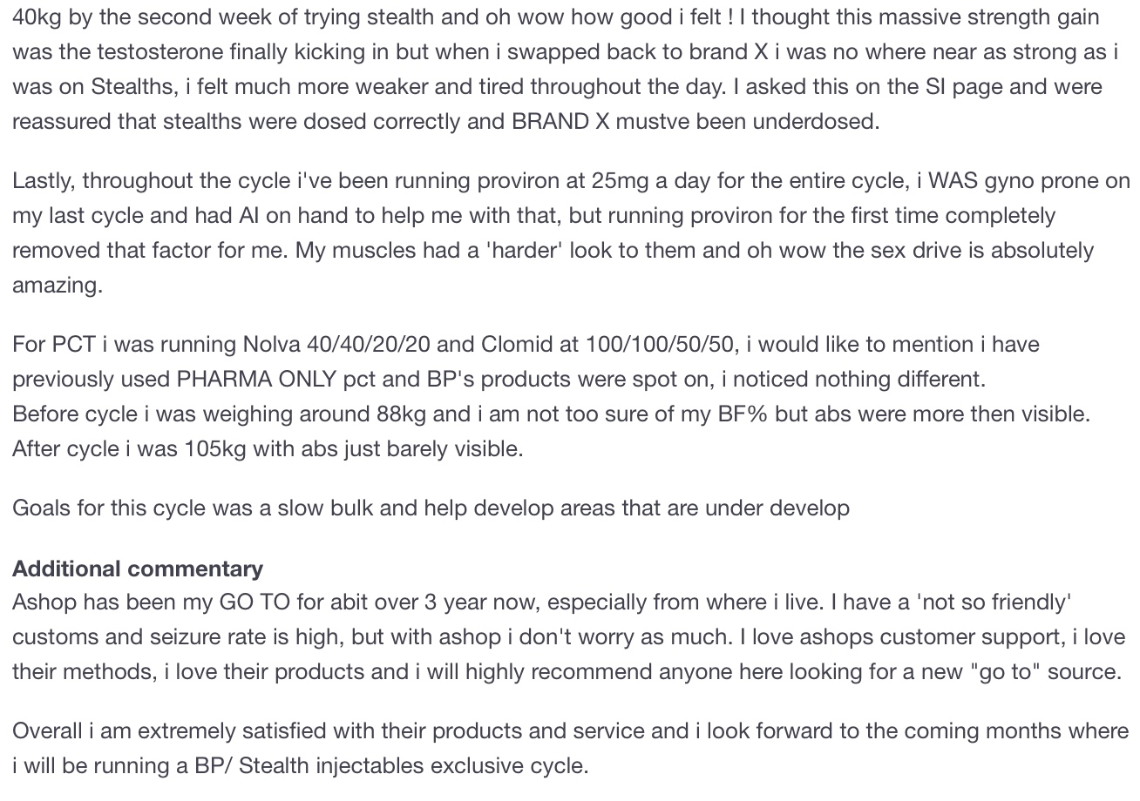The height and width of the screenshot is (801, 1140).
Task: Click the bold "Additional commentary" heading
Action: point(137,569)
